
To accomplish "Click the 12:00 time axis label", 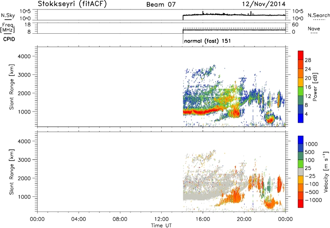I will pyautogui.click(x=161, y=219).
